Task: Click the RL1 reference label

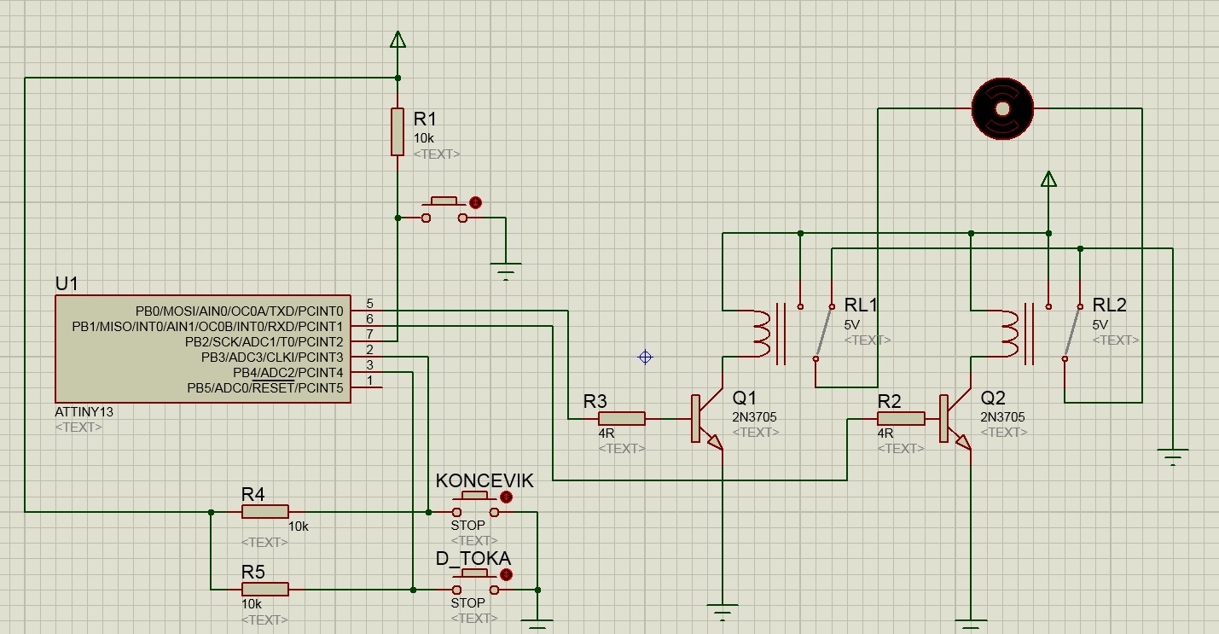Action: point(861,305)
